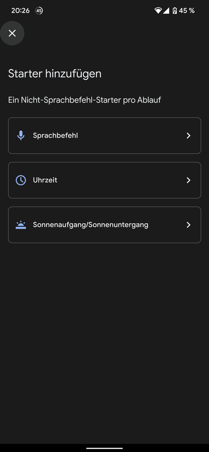Tap the battery charging icon in status bar
Viewport: 209px width, 452px height.
(175, 10)
